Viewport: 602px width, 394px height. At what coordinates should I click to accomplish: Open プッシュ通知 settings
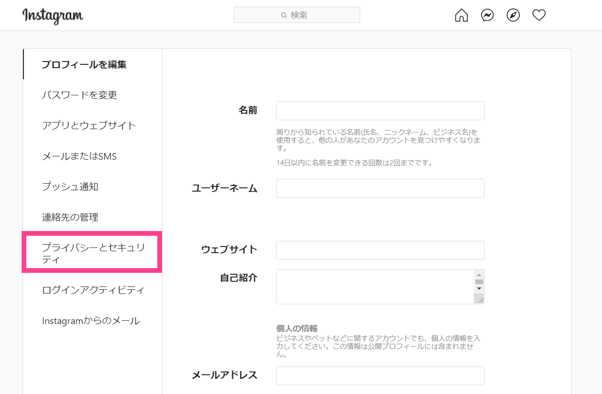[x=93, y=186]
